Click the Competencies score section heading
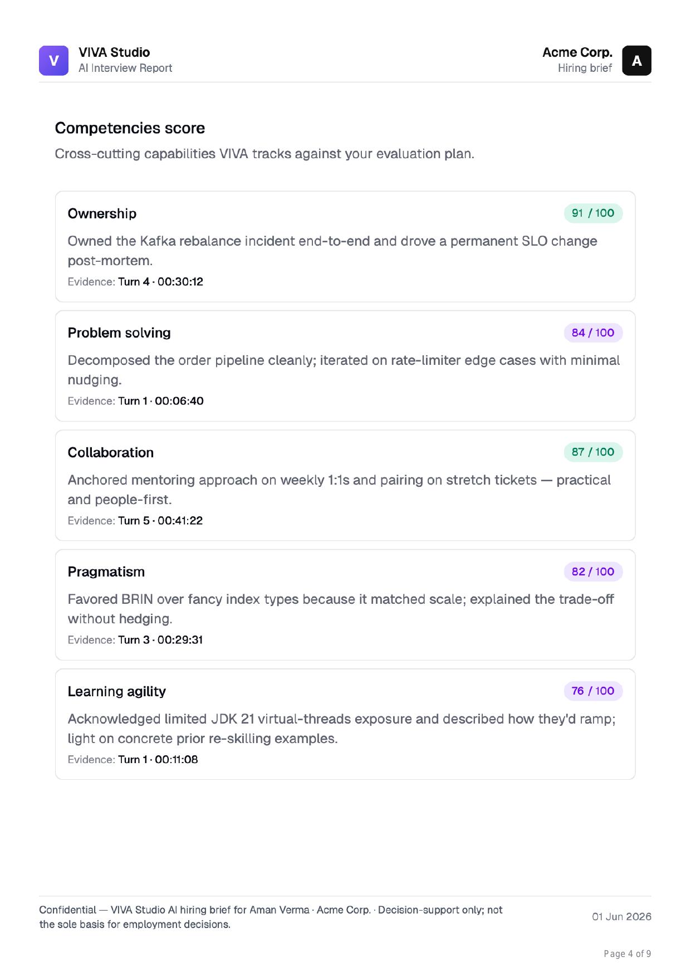Viewport: 691px width, 977px height. pyautogui.click(x=130, y=128)
